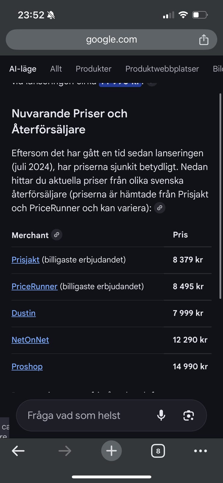Image resolution: width=223 pixels, height=483 pixels.
Task: Switch to the Allt tab
Action: click(x=56, y=69)
